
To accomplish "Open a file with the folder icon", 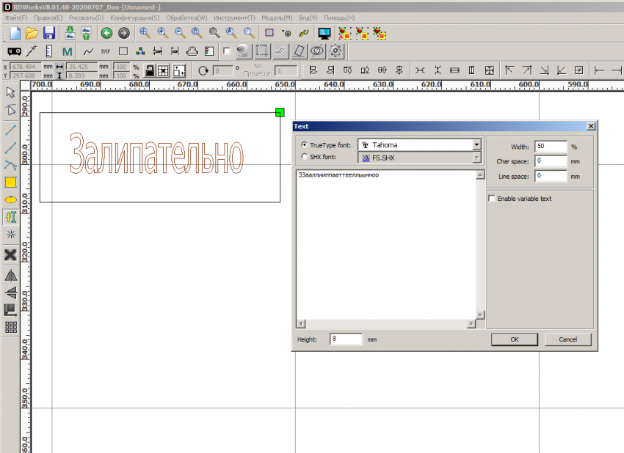I will click(32, 33).
